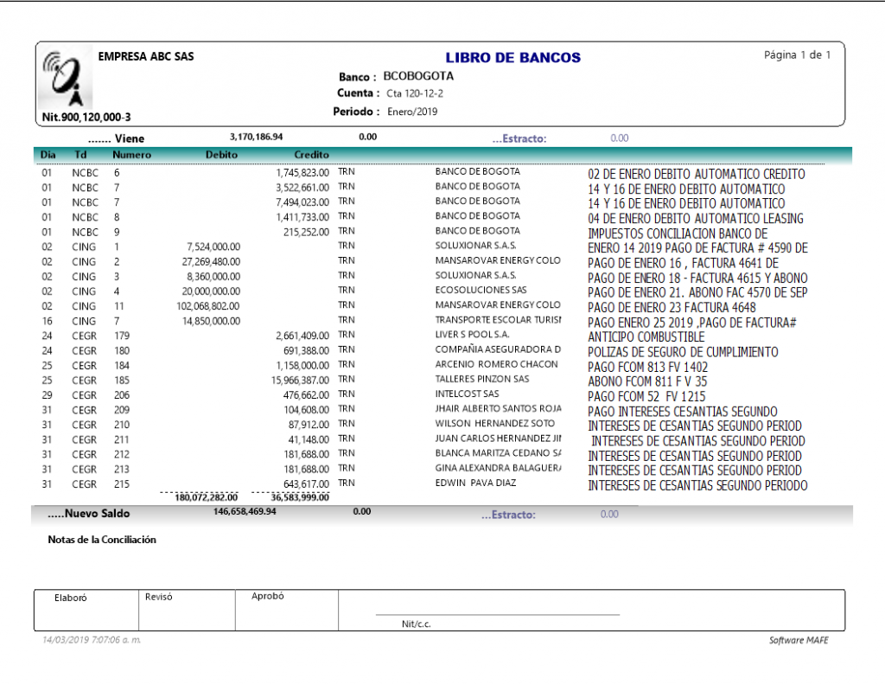Image resolution: width=885 pixels, height=685 pixels.
Task: Select the Dia column header
Action: coord(48,155)
